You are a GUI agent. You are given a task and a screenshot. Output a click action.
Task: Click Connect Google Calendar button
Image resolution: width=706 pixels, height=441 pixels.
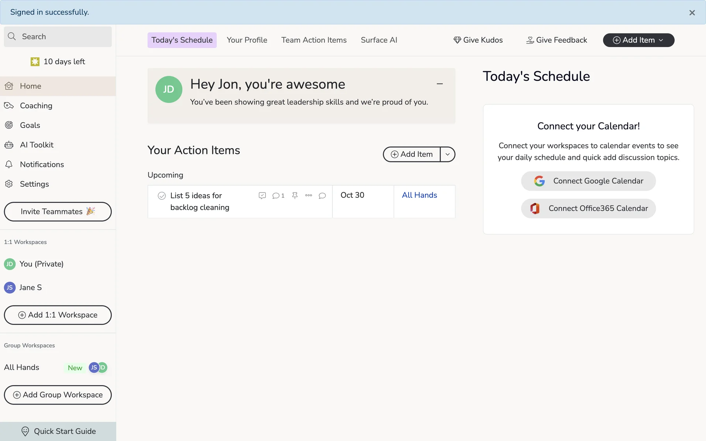coord(588,181)
